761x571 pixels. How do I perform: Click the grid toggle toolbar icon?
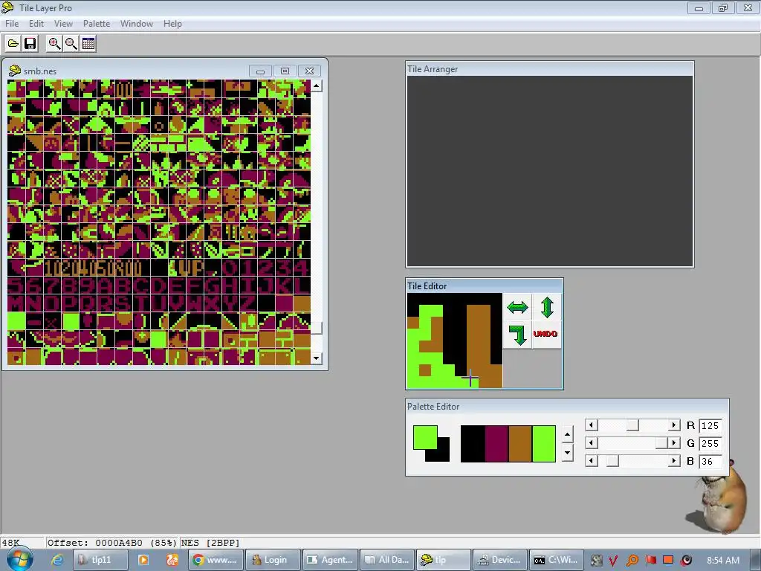[88, 44]
